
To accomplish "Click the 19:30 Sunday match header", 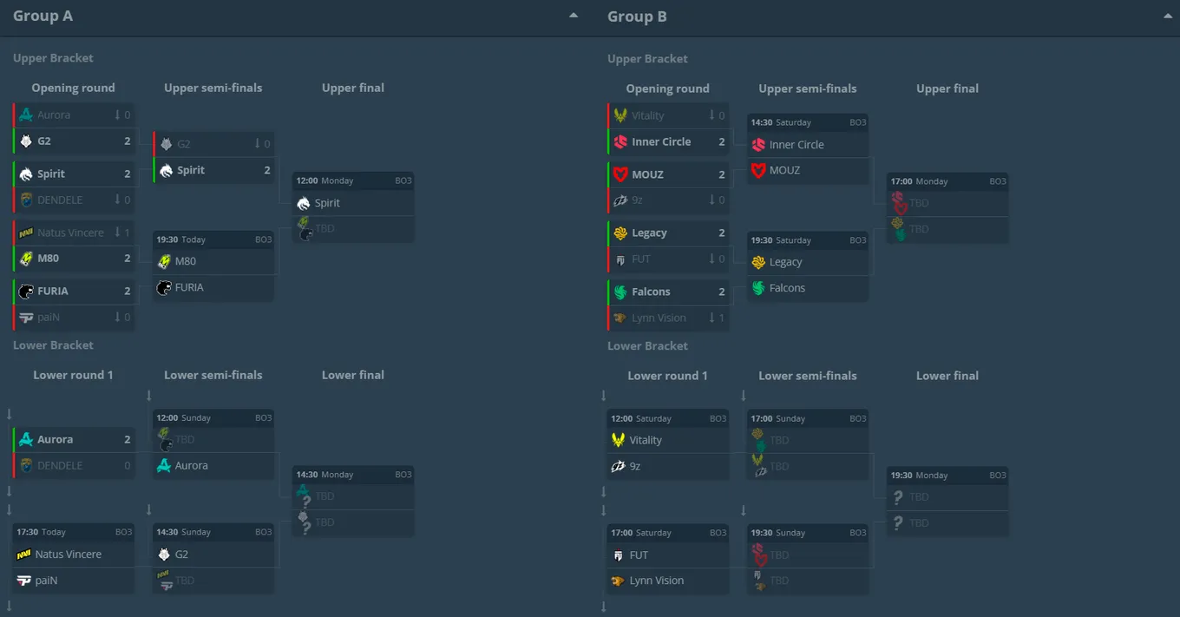I will pos(808,533).
